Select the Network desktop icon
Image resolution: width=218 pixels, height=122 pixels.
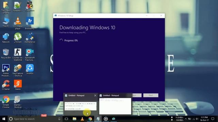[x=6, y=38]
